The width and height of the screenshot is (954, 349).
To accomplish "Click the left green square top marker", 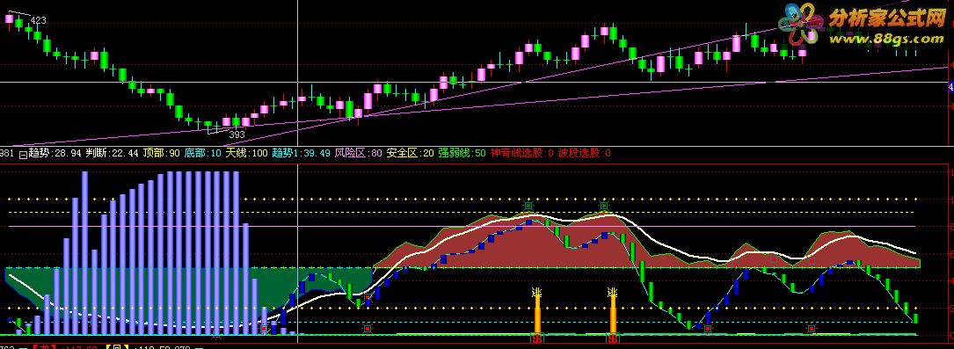I will 528,206.
